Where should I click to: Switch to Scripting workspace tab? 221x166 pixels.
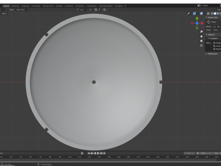click(x=119, y=6)
